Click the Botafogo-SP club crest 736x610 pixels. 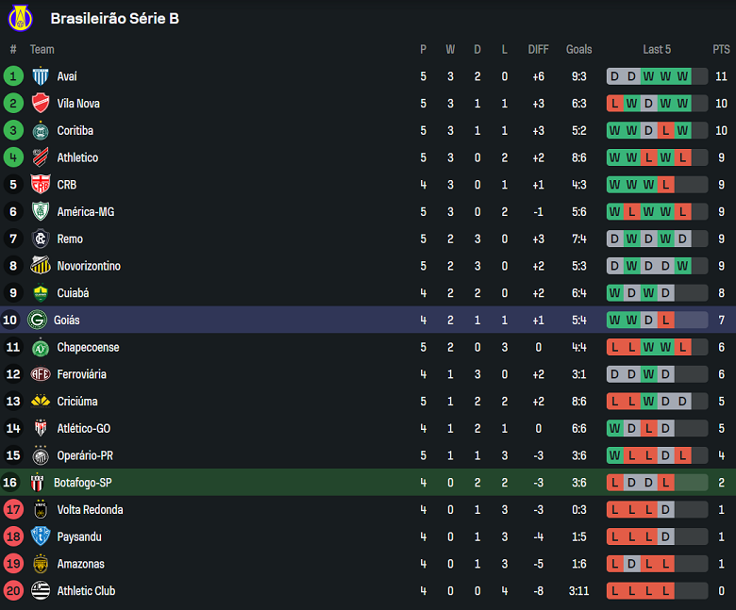point(37,483)
